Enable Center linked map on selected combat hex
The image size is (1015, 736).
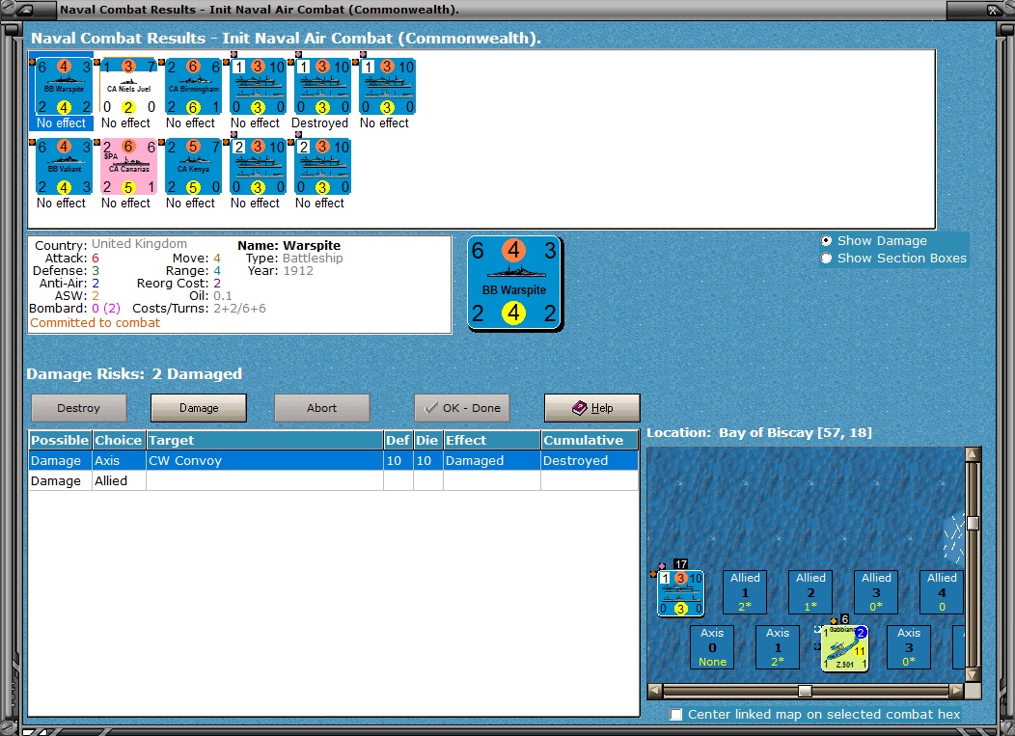click(676, 715)
